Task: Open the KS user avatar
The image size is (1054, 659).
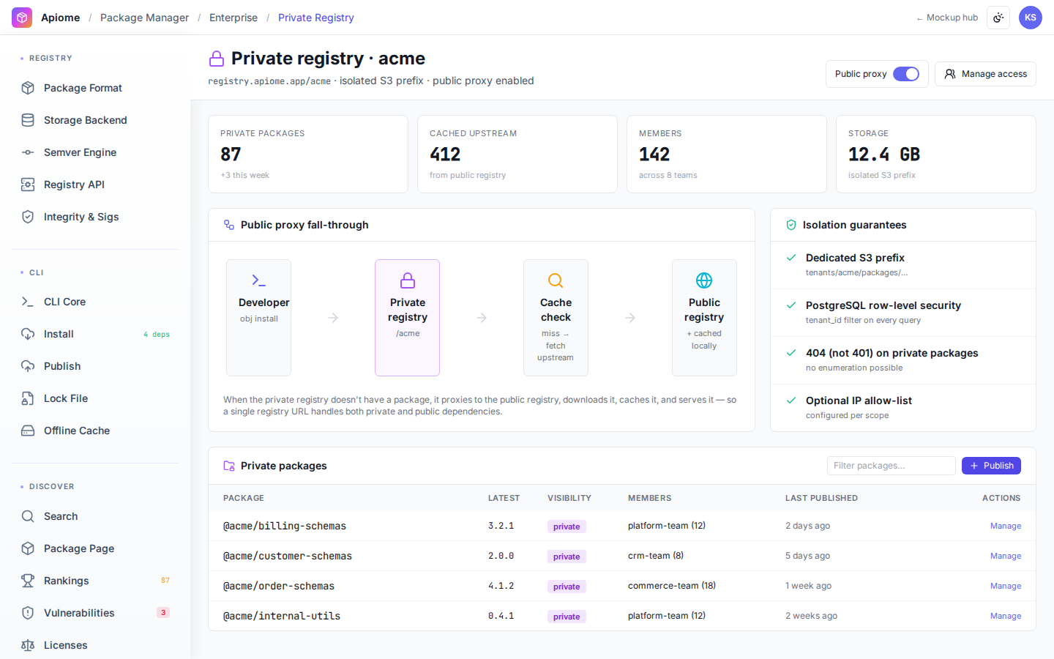Action: 1031,18
